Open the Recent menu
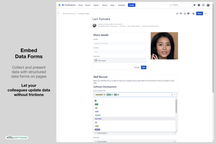 (x=88, y=5)
